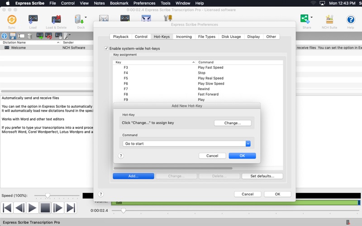362x226 pixels.
Task: Disable system-wide hot-keys checkbox
Action: (x=106, y=48)
